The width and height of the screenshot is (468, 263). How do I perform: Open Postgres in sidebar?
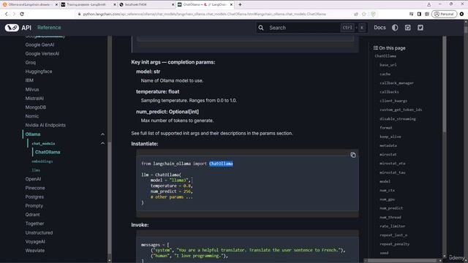34,197
